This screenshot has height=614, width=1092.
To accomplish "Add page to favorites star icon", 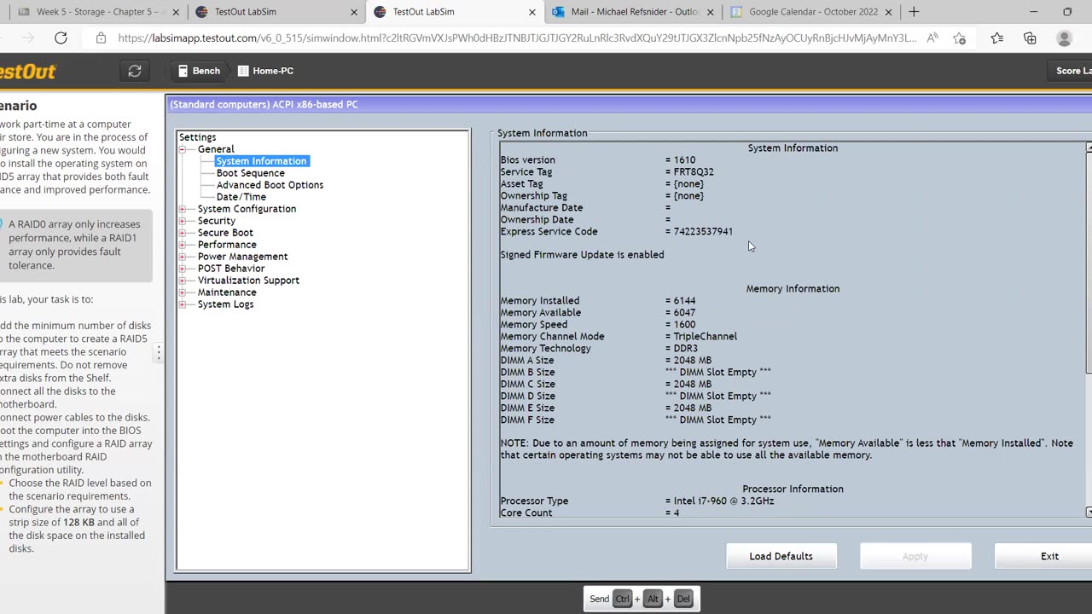I will click(x=960, y=38).
